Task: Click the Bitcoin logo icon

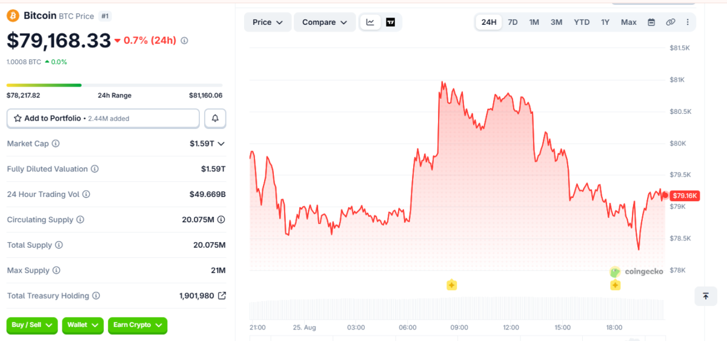Action: click(13, 16)
